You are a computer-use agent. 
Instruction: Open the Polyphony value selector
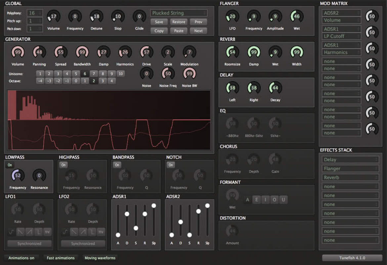pyautogui.click(x=35, y=13)
